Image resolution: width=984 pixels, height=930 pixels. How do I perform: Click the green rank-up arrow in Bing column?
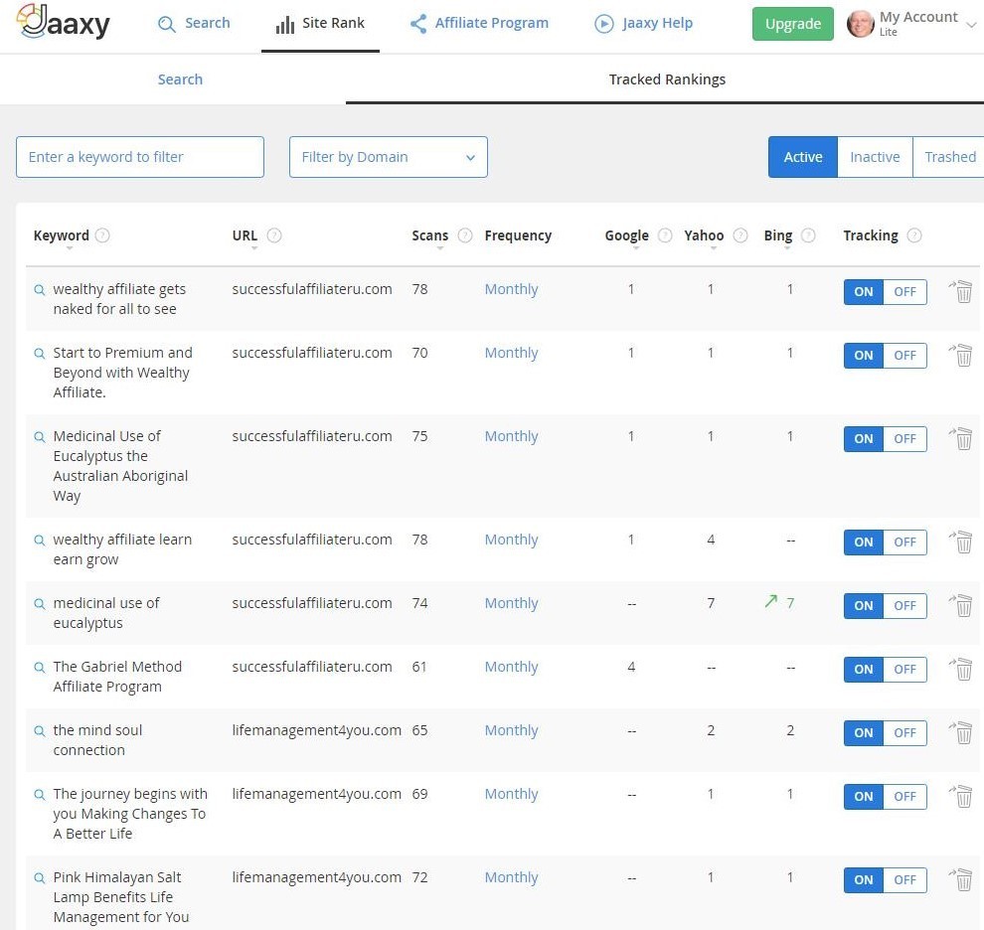(x=771, y=601)
